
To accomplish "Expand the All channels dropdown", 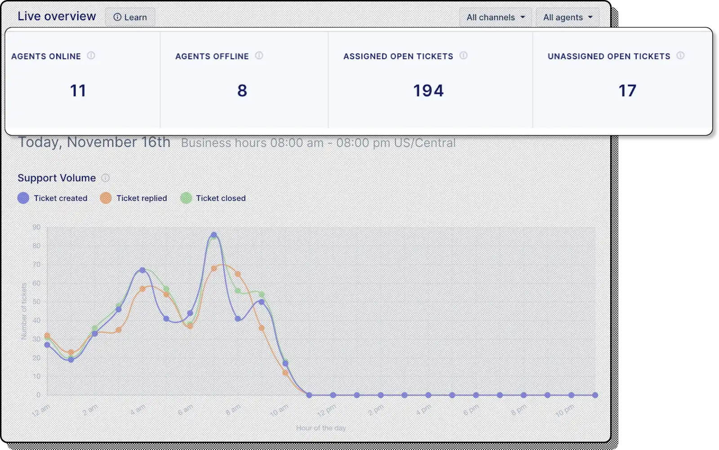I will (495, 17).
